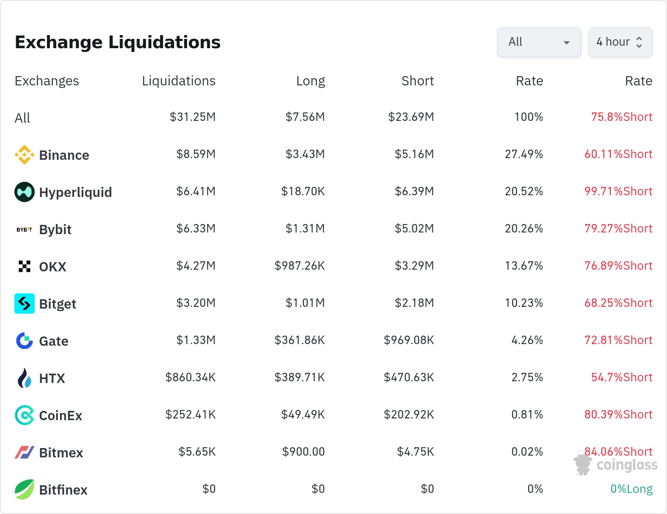Image resolution: width=667 pixels, height=514 pixels.
Task: Click the HTX flame icon
Action: (x=25, y=378)
